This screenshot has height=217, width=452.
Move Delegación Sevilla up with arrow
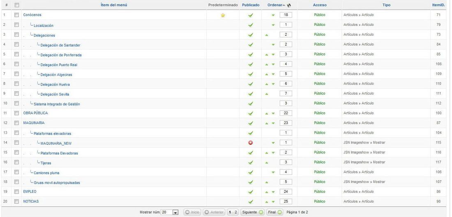[267, 94]
